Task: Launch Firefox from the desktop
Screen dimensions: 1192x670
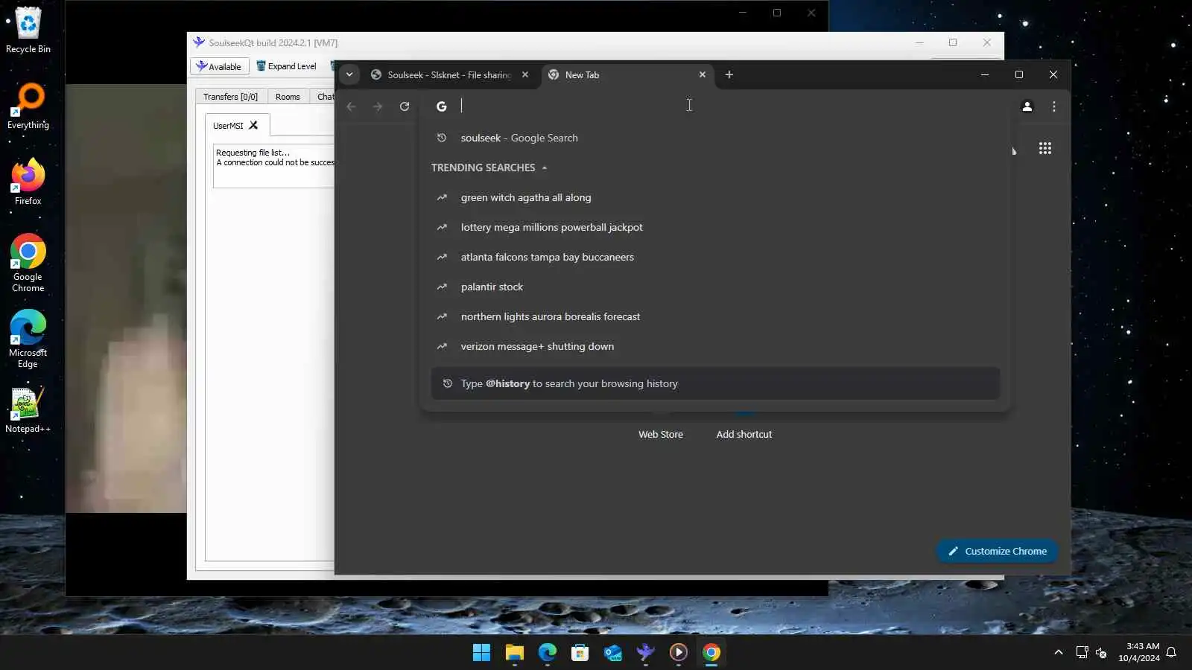Action: pos(28,182)
